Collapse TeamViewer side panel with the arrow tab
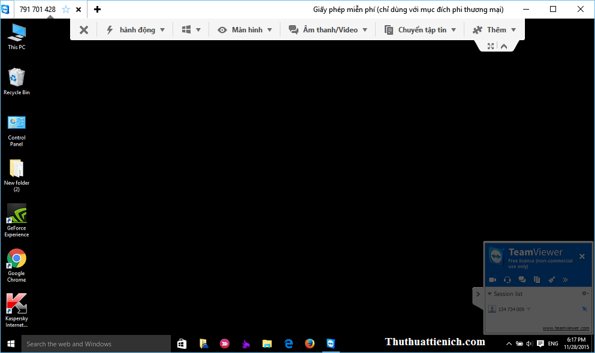This screenshot has height=353, width=595. coord(478,294)
